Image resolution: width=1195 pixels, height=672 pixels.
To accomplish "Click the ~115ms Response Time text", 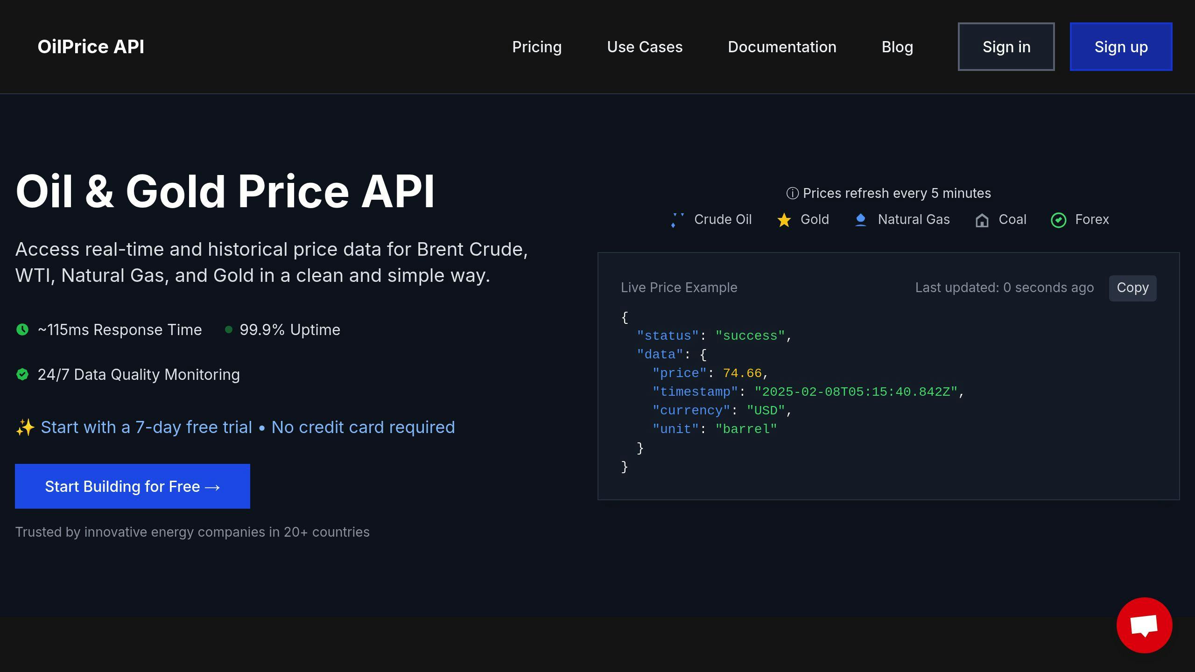I will (x=119, y=329).
